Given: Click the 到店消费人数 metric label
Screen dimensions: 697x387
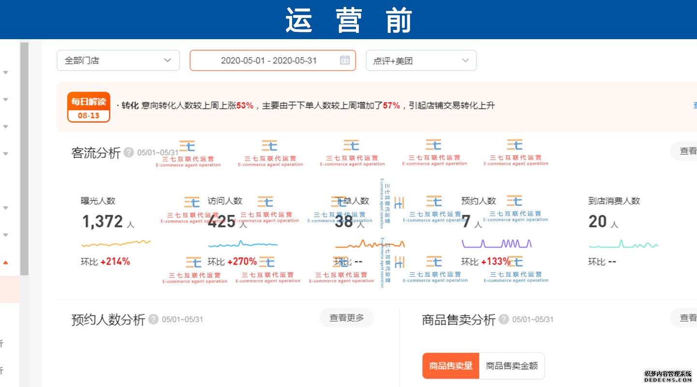Looking at the screenshot, I should click(x=614, y=201).
